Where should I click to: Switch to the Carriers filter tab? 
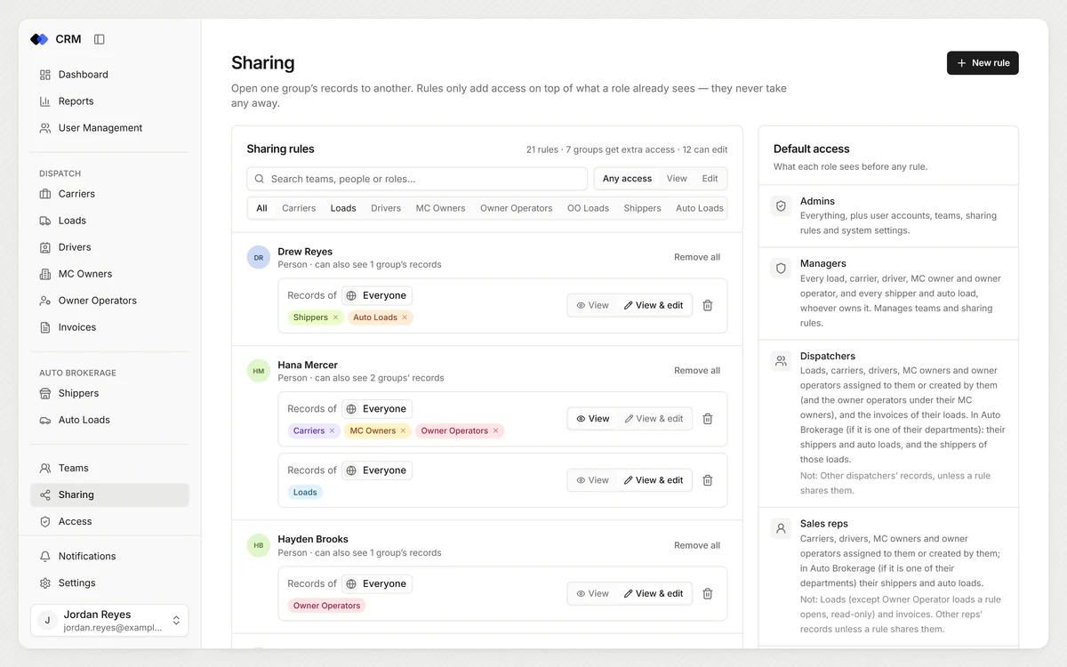pos(299,208)
